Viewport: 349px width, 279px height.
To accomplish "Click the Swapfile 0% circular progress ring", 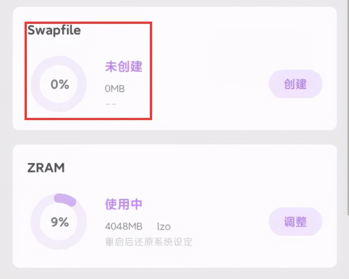I will pos(59,84).
